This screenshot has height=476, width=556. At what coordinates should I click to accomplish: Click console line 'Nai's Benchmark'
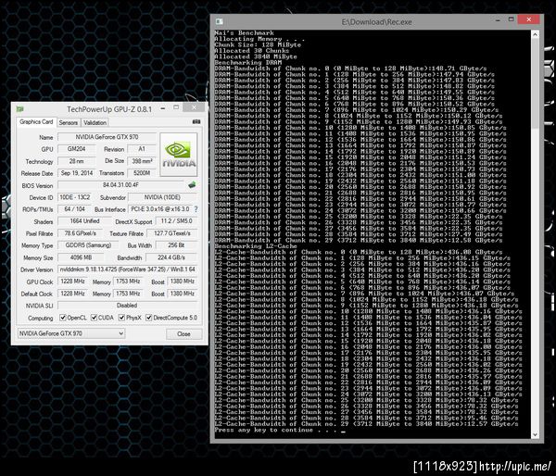tap(244, 32)
